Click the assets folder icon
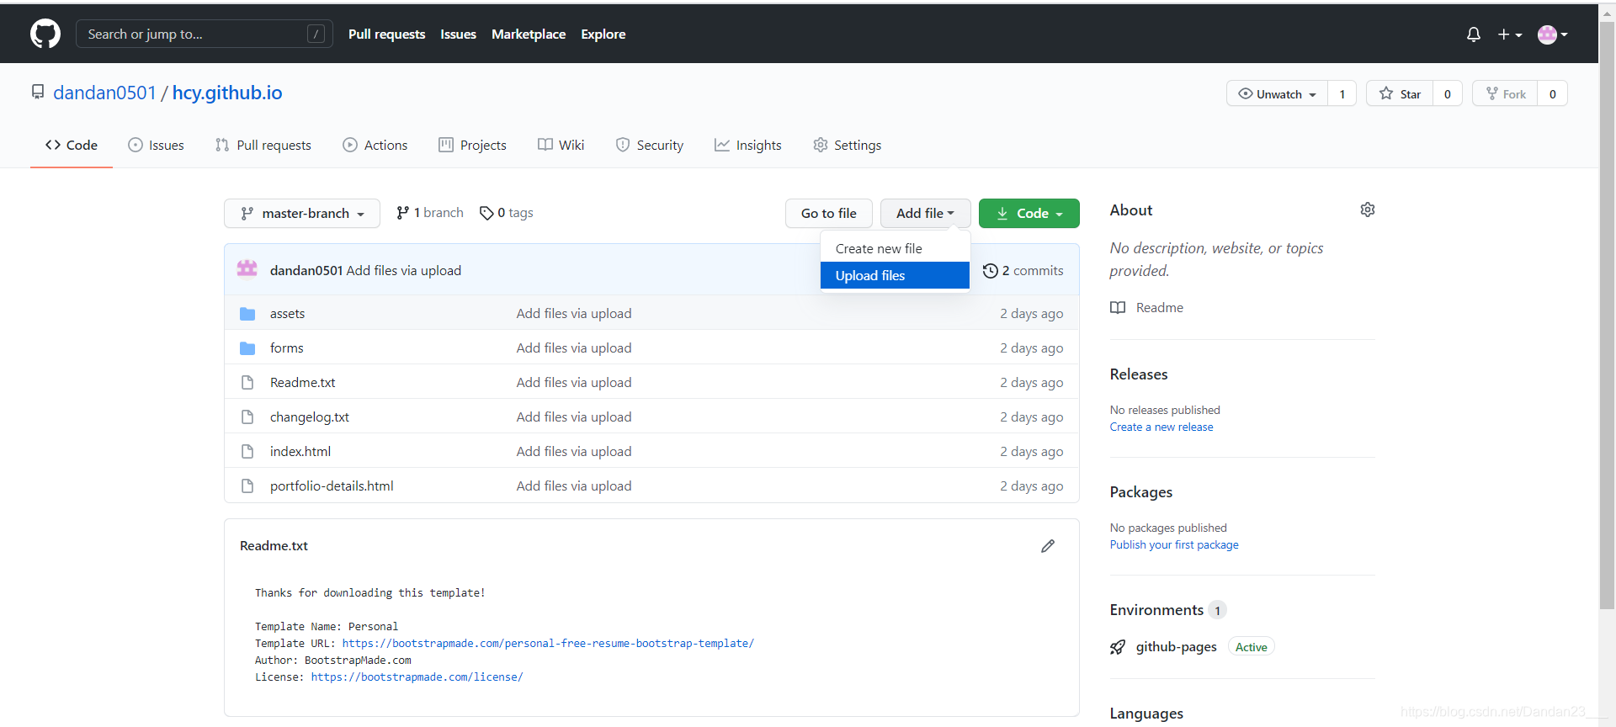 [x=247, y=314]
